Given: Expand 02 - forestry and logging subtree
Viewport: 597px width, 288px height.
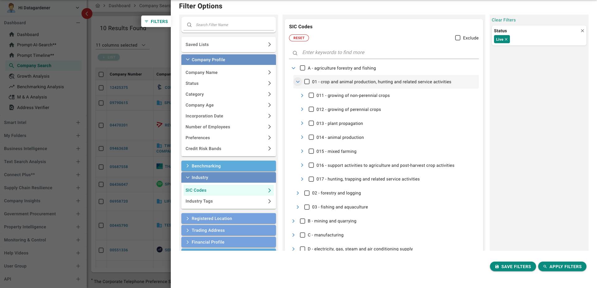Looking at the screenshot, I should point(298,193).
